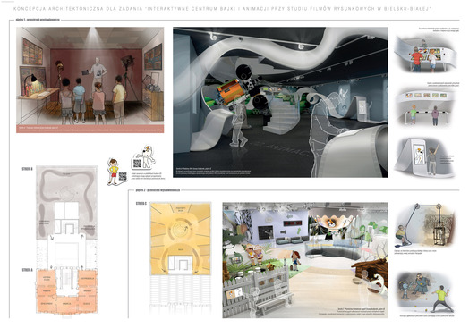
Task: Select sketch of children viewing picture gallery wall
Action: [x=425, y=107]
